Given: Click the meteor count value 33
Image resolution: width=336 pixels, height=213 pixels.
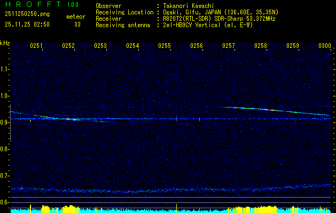Looking at the screenshot, I should click(77, 24).
